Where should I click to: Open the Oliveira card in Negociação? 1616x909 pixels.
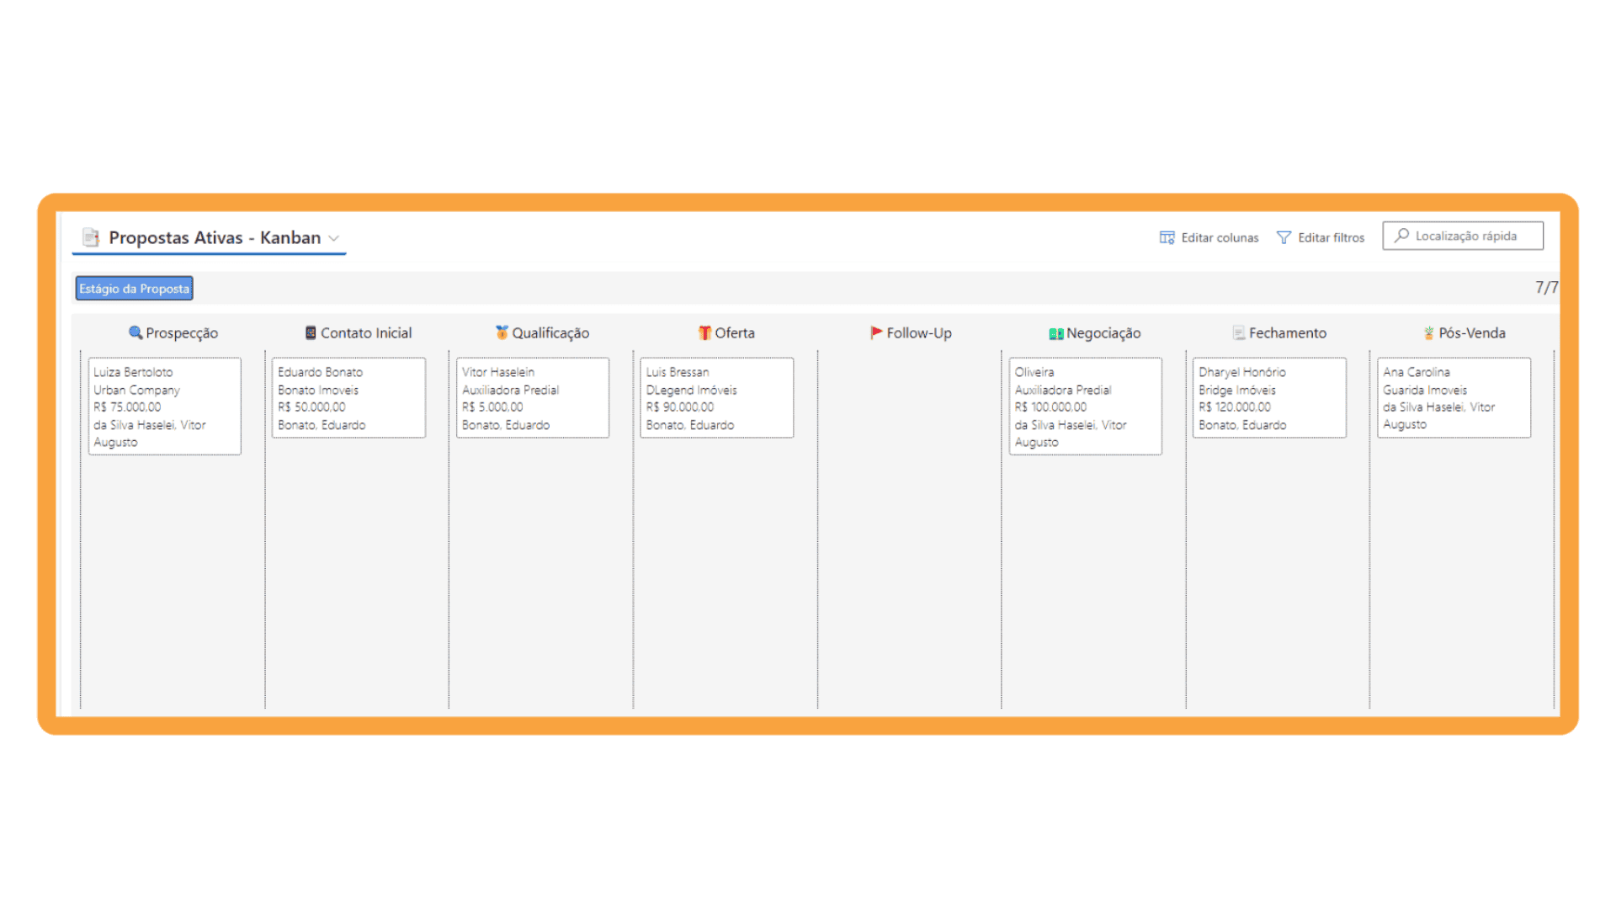(x=1086, y=407)
